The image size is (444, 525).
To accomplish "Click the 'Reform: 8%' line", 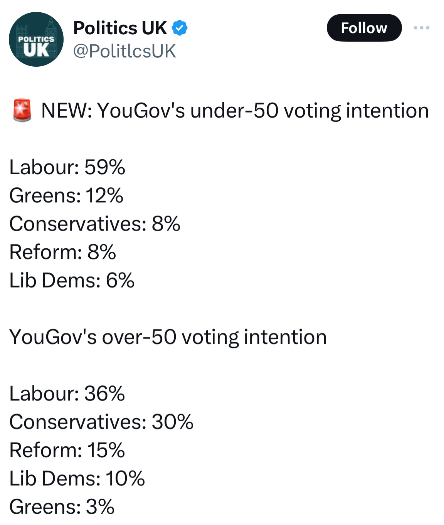I will pyautogui.click(x=62, y=252).
